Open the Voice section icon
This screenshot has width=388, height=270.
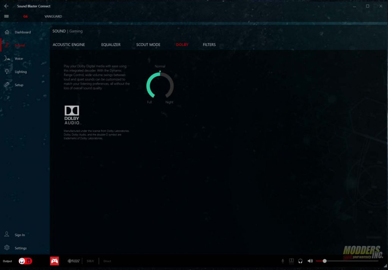point(7,59)
